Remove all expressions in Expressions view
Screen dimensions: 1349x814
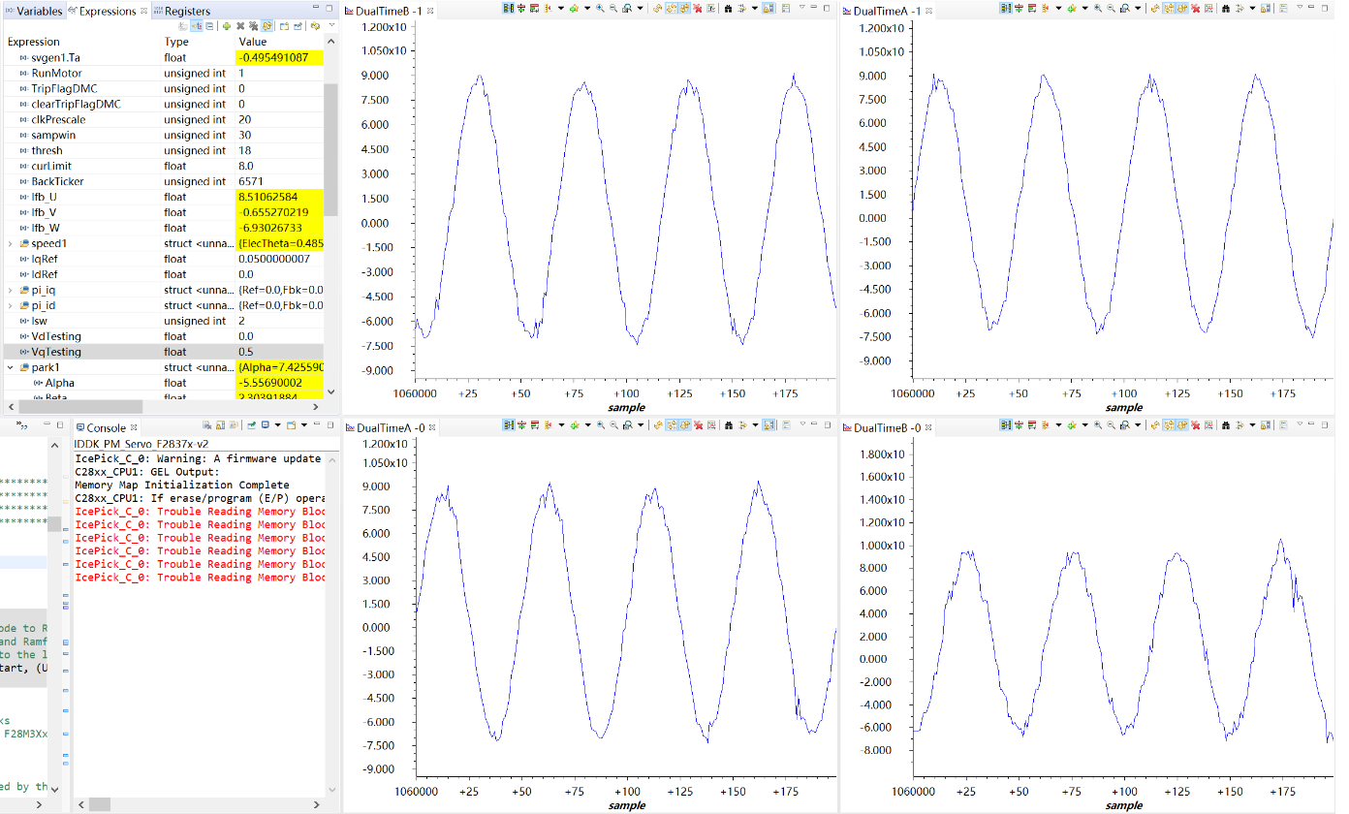click(253, 26)
